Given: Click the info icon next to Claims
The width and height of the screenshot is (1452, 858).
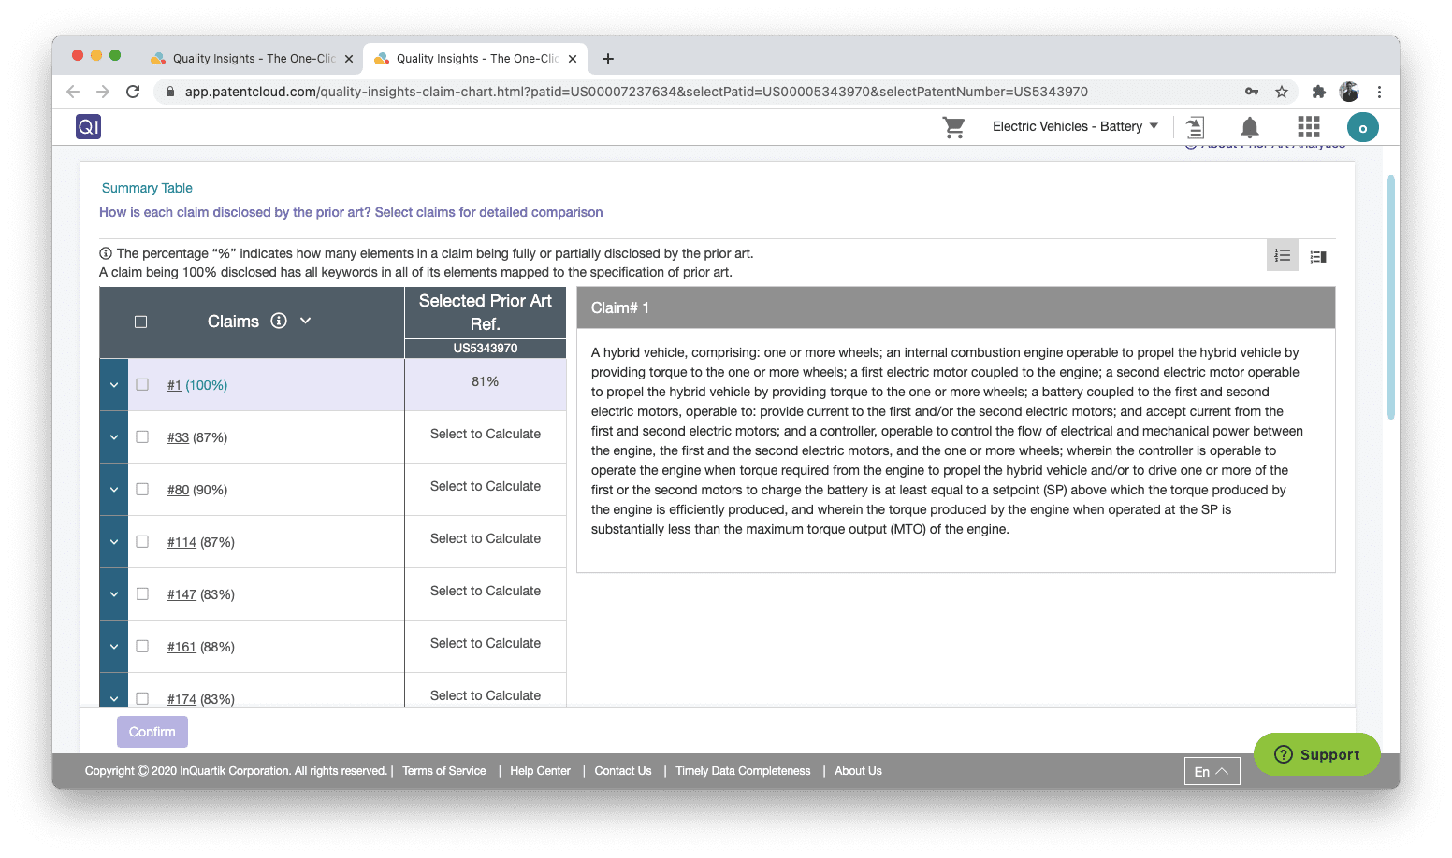Looking at the screenshot, I should click(x=279, y=321).
